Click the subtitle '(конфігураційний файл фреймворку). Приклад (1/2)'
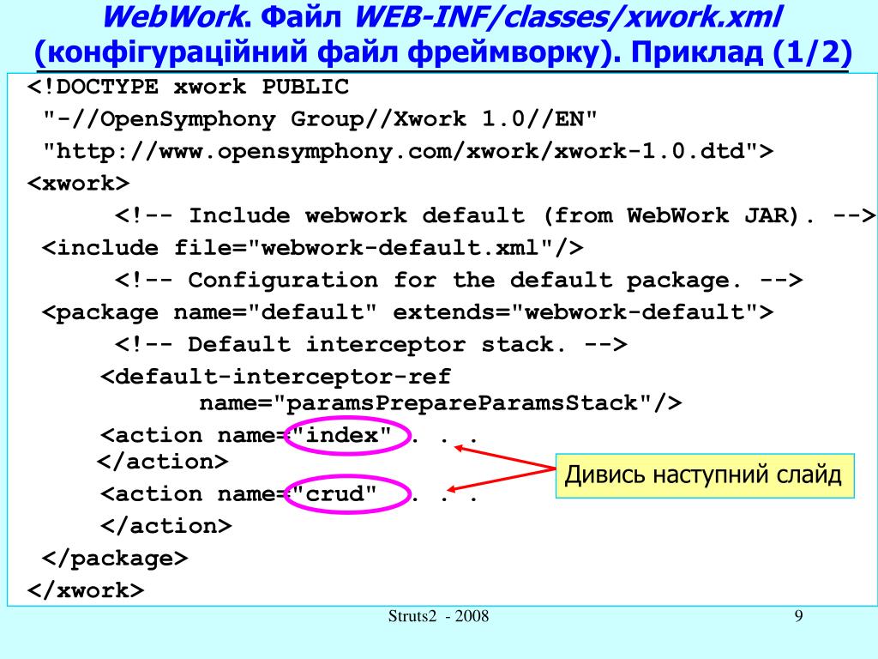 tap(443, 52)
